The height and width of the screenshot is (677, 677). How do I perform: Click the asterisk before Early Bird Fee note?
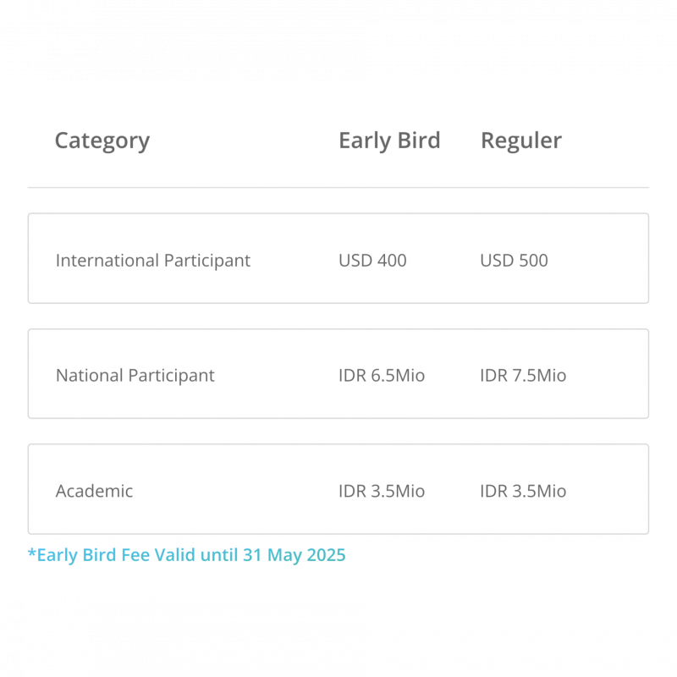click(31, 553)
